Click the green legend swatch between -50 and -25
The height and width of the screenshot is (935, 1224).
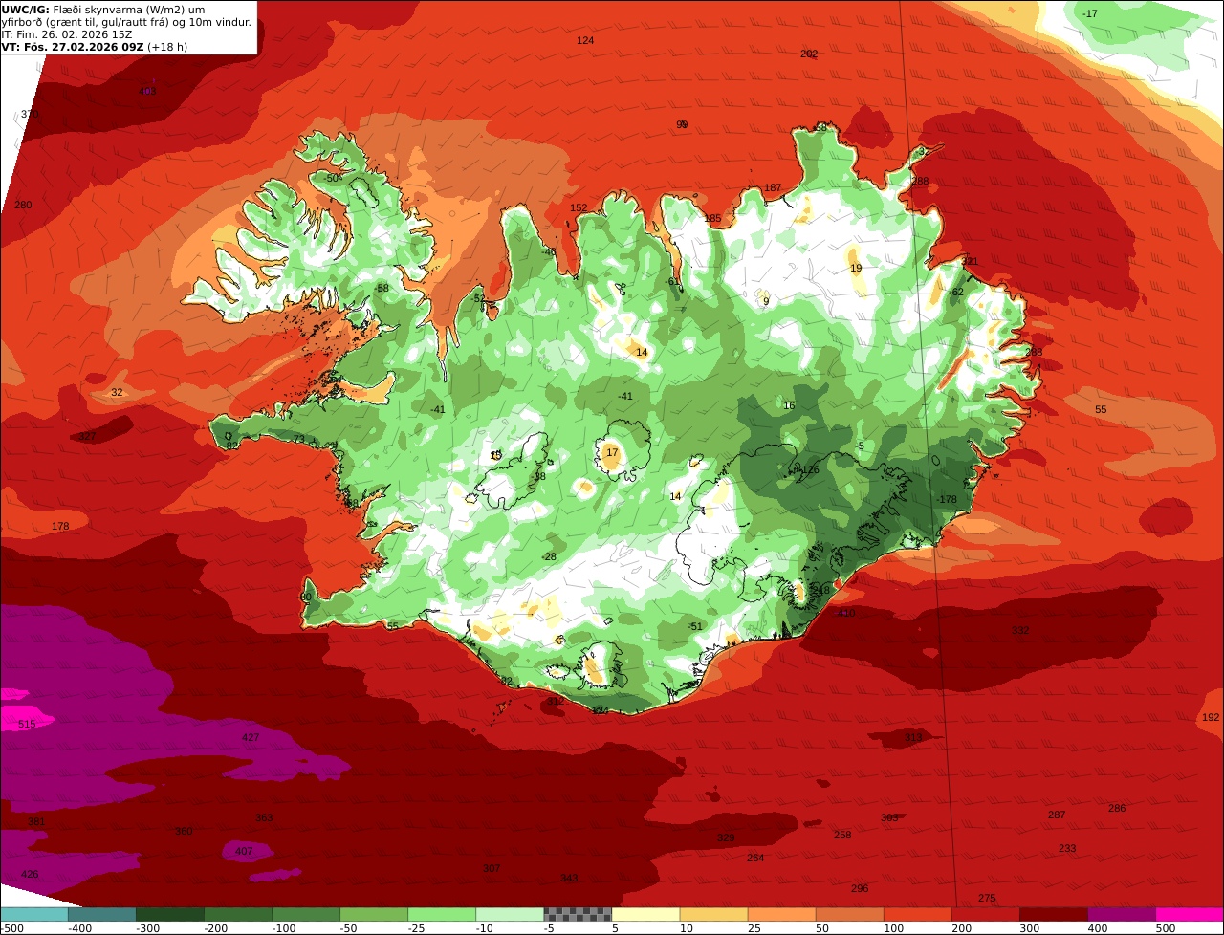(375, 914)
